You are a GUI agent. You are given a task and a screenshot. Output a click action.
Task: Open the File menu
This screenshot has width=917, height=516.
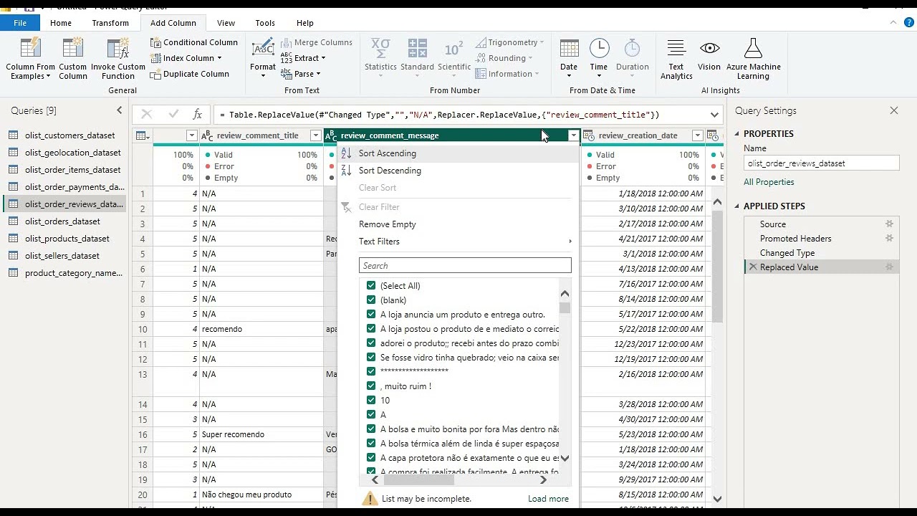pyautogui.click(x=20, y=23)
